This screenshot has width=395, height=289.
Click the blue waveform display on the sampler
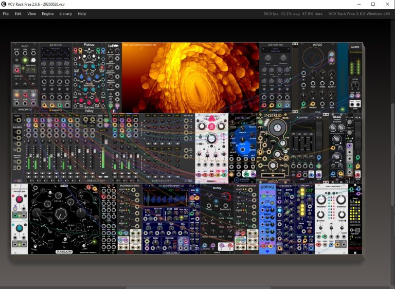(x=166, y=198)
